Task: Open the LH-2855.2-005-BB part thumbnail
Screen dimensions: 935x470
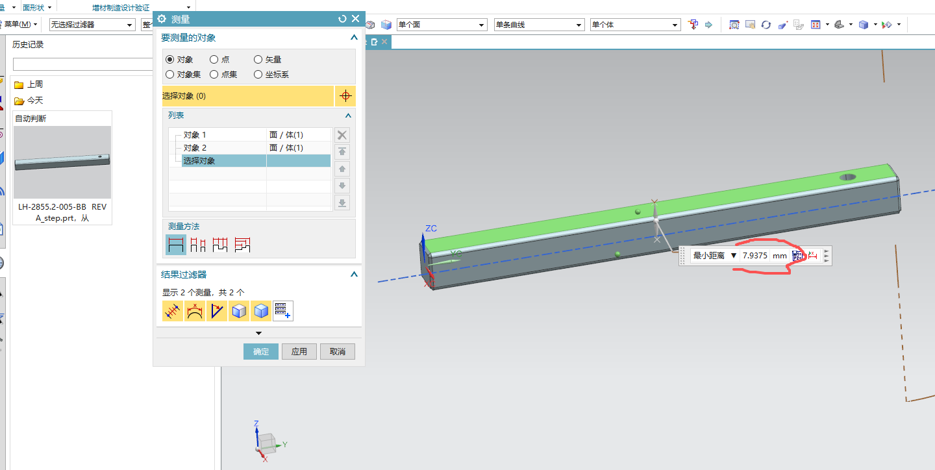Action: (x=62, y=162)
